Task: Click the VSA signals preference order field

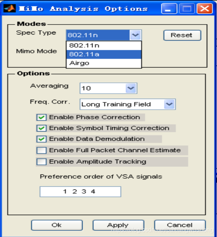Action: (x=80, y=192)
